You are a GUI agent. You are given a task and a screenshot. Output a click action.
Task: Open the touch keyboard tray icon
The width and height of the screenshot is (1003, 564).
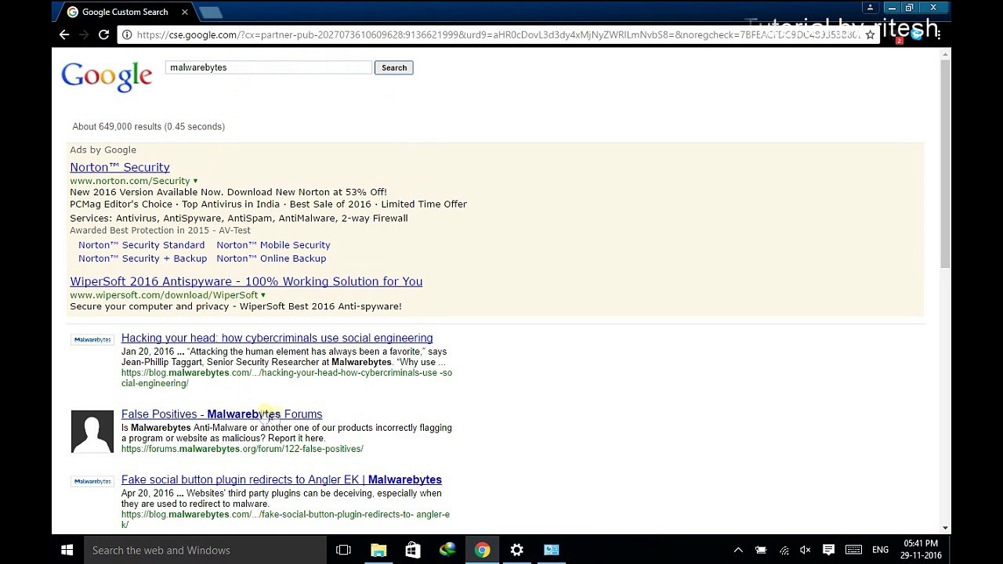pyautogui.click(x=853, y=550)
